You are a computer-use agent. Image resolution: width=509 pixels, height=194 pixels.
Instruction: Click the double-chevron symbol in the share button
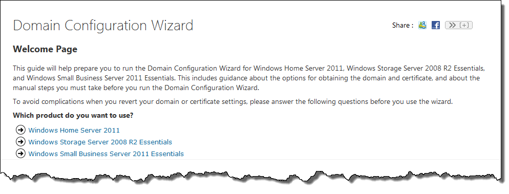point(452,25)
